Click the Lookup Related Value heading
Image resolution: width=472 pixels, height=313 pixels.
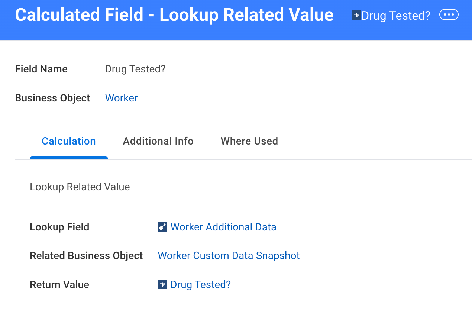pos(80,187)
